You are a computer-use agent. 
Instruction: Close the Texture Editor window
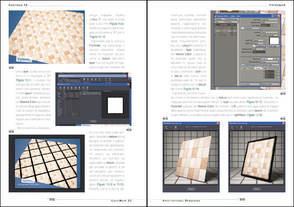pos(279,16)
